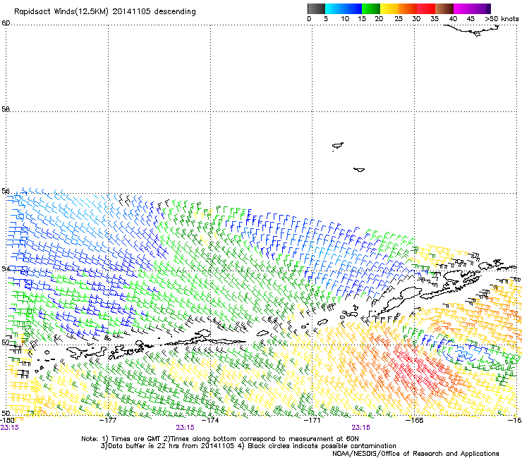Click the southern Pribilof island outline below 57N
This screenshot has width=522, height=458.
tap(359, 170)
